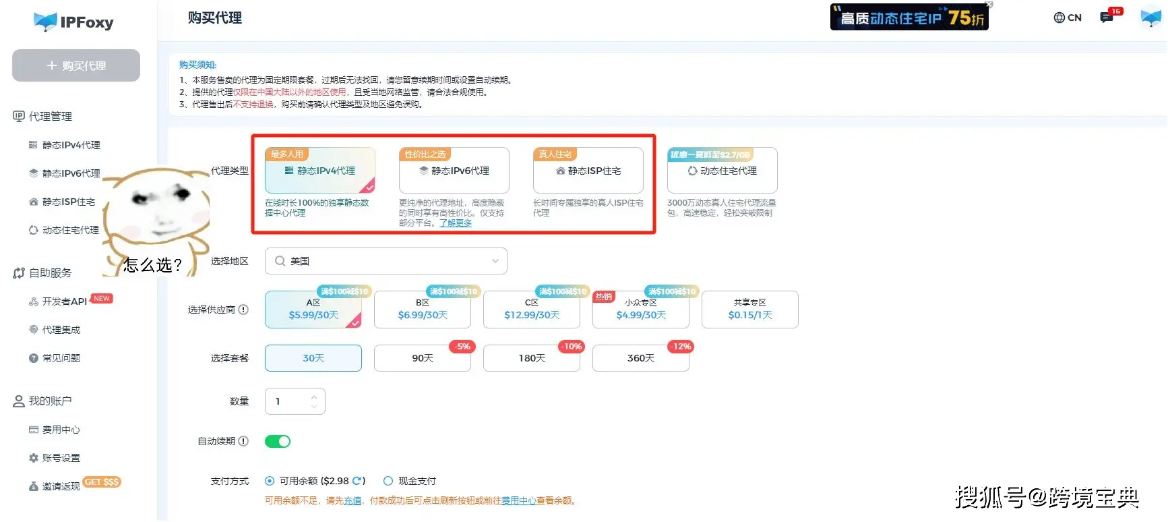
Task: Select 现金支付 payment radio
Action: (x=388, y=481)
